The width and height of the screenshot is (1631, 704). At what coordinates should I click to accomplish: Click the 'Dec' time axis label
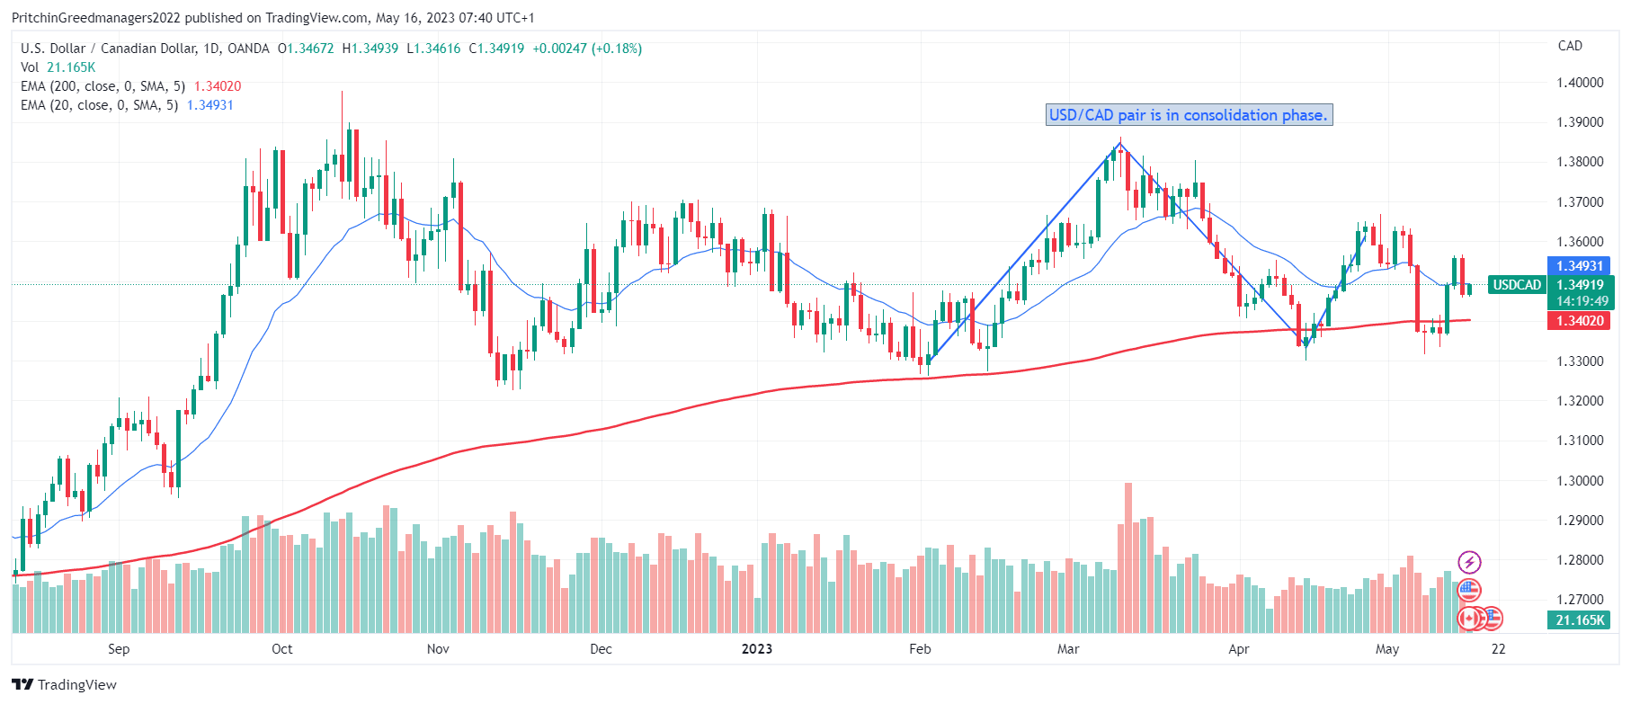tap(601, 649)
